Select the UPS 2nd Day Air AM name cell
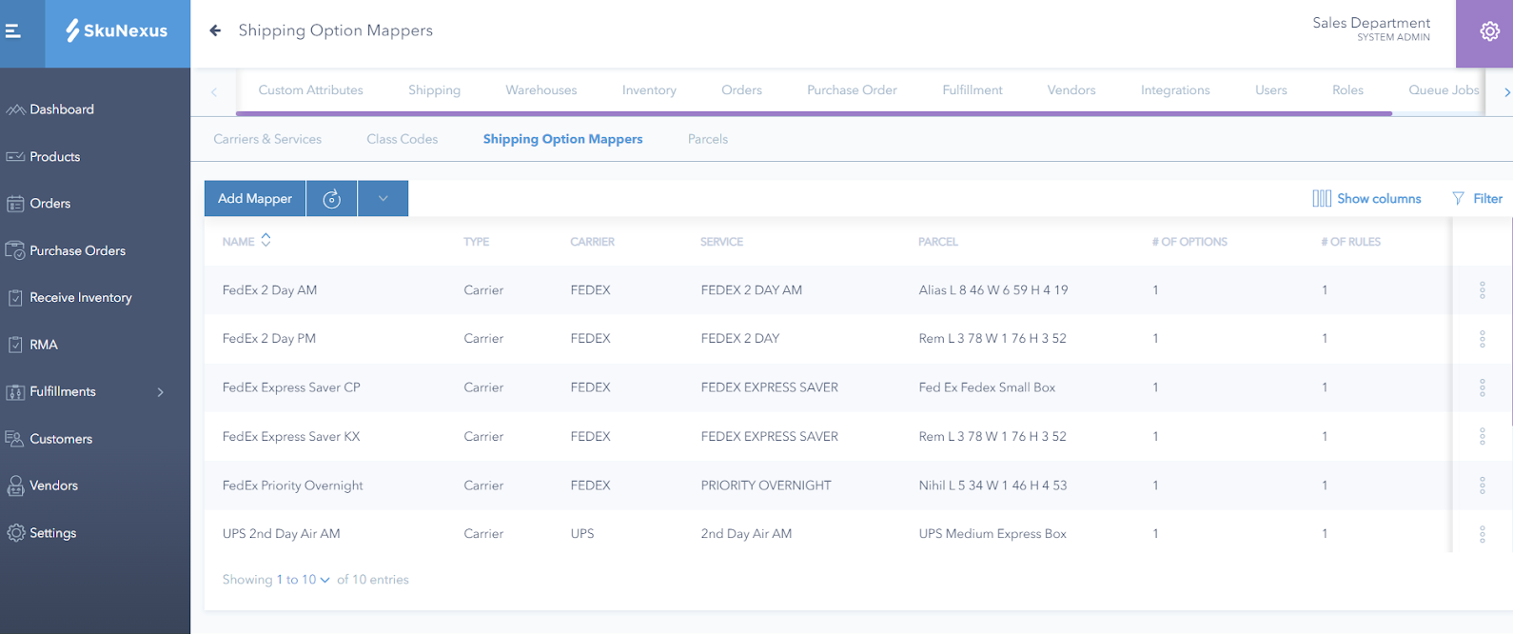Viewport: 1513px width, 634px height. tap(281, 534)
